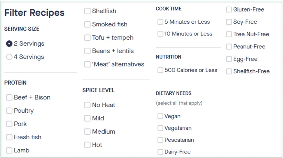Toggle the Shellfish protein checkbox
The height and width of the screenshot is (158, 283).
(87, 11)
